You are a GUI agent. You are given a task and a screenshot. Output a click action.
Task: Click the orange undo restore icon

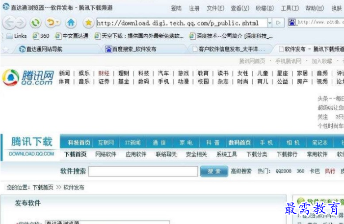point(51,23)
